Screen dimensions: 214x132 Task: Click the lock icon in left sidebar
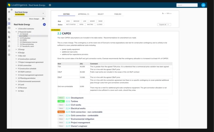click(9, 46)
